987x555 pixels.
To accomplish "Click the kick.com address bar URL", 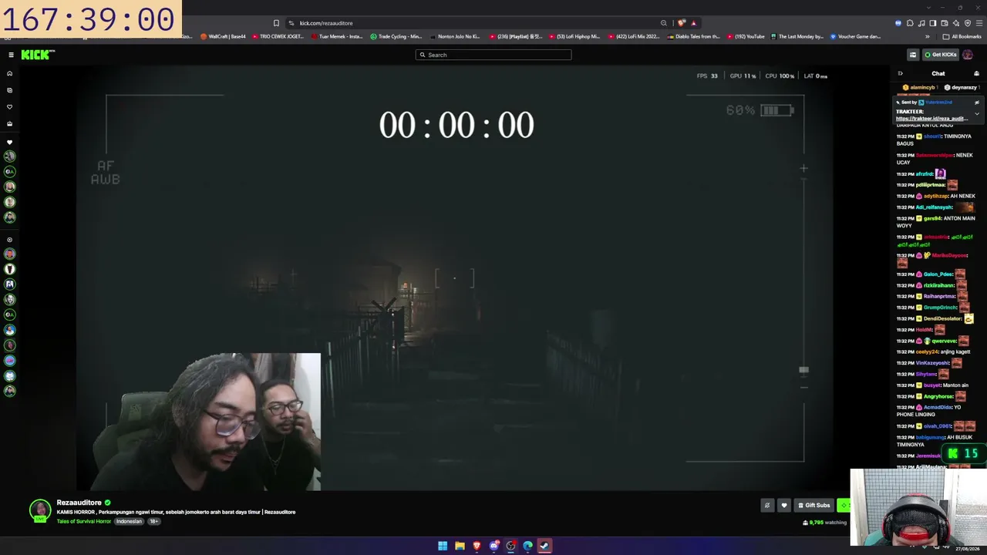I will click(x=326, y=23).
